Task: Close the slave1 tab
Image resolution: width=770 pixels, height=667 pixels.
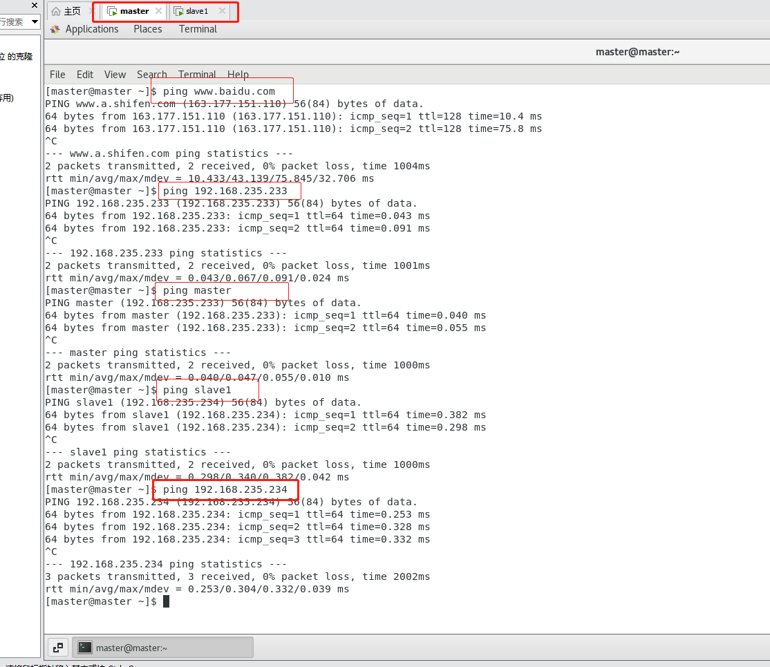Action: coord(222,11)
